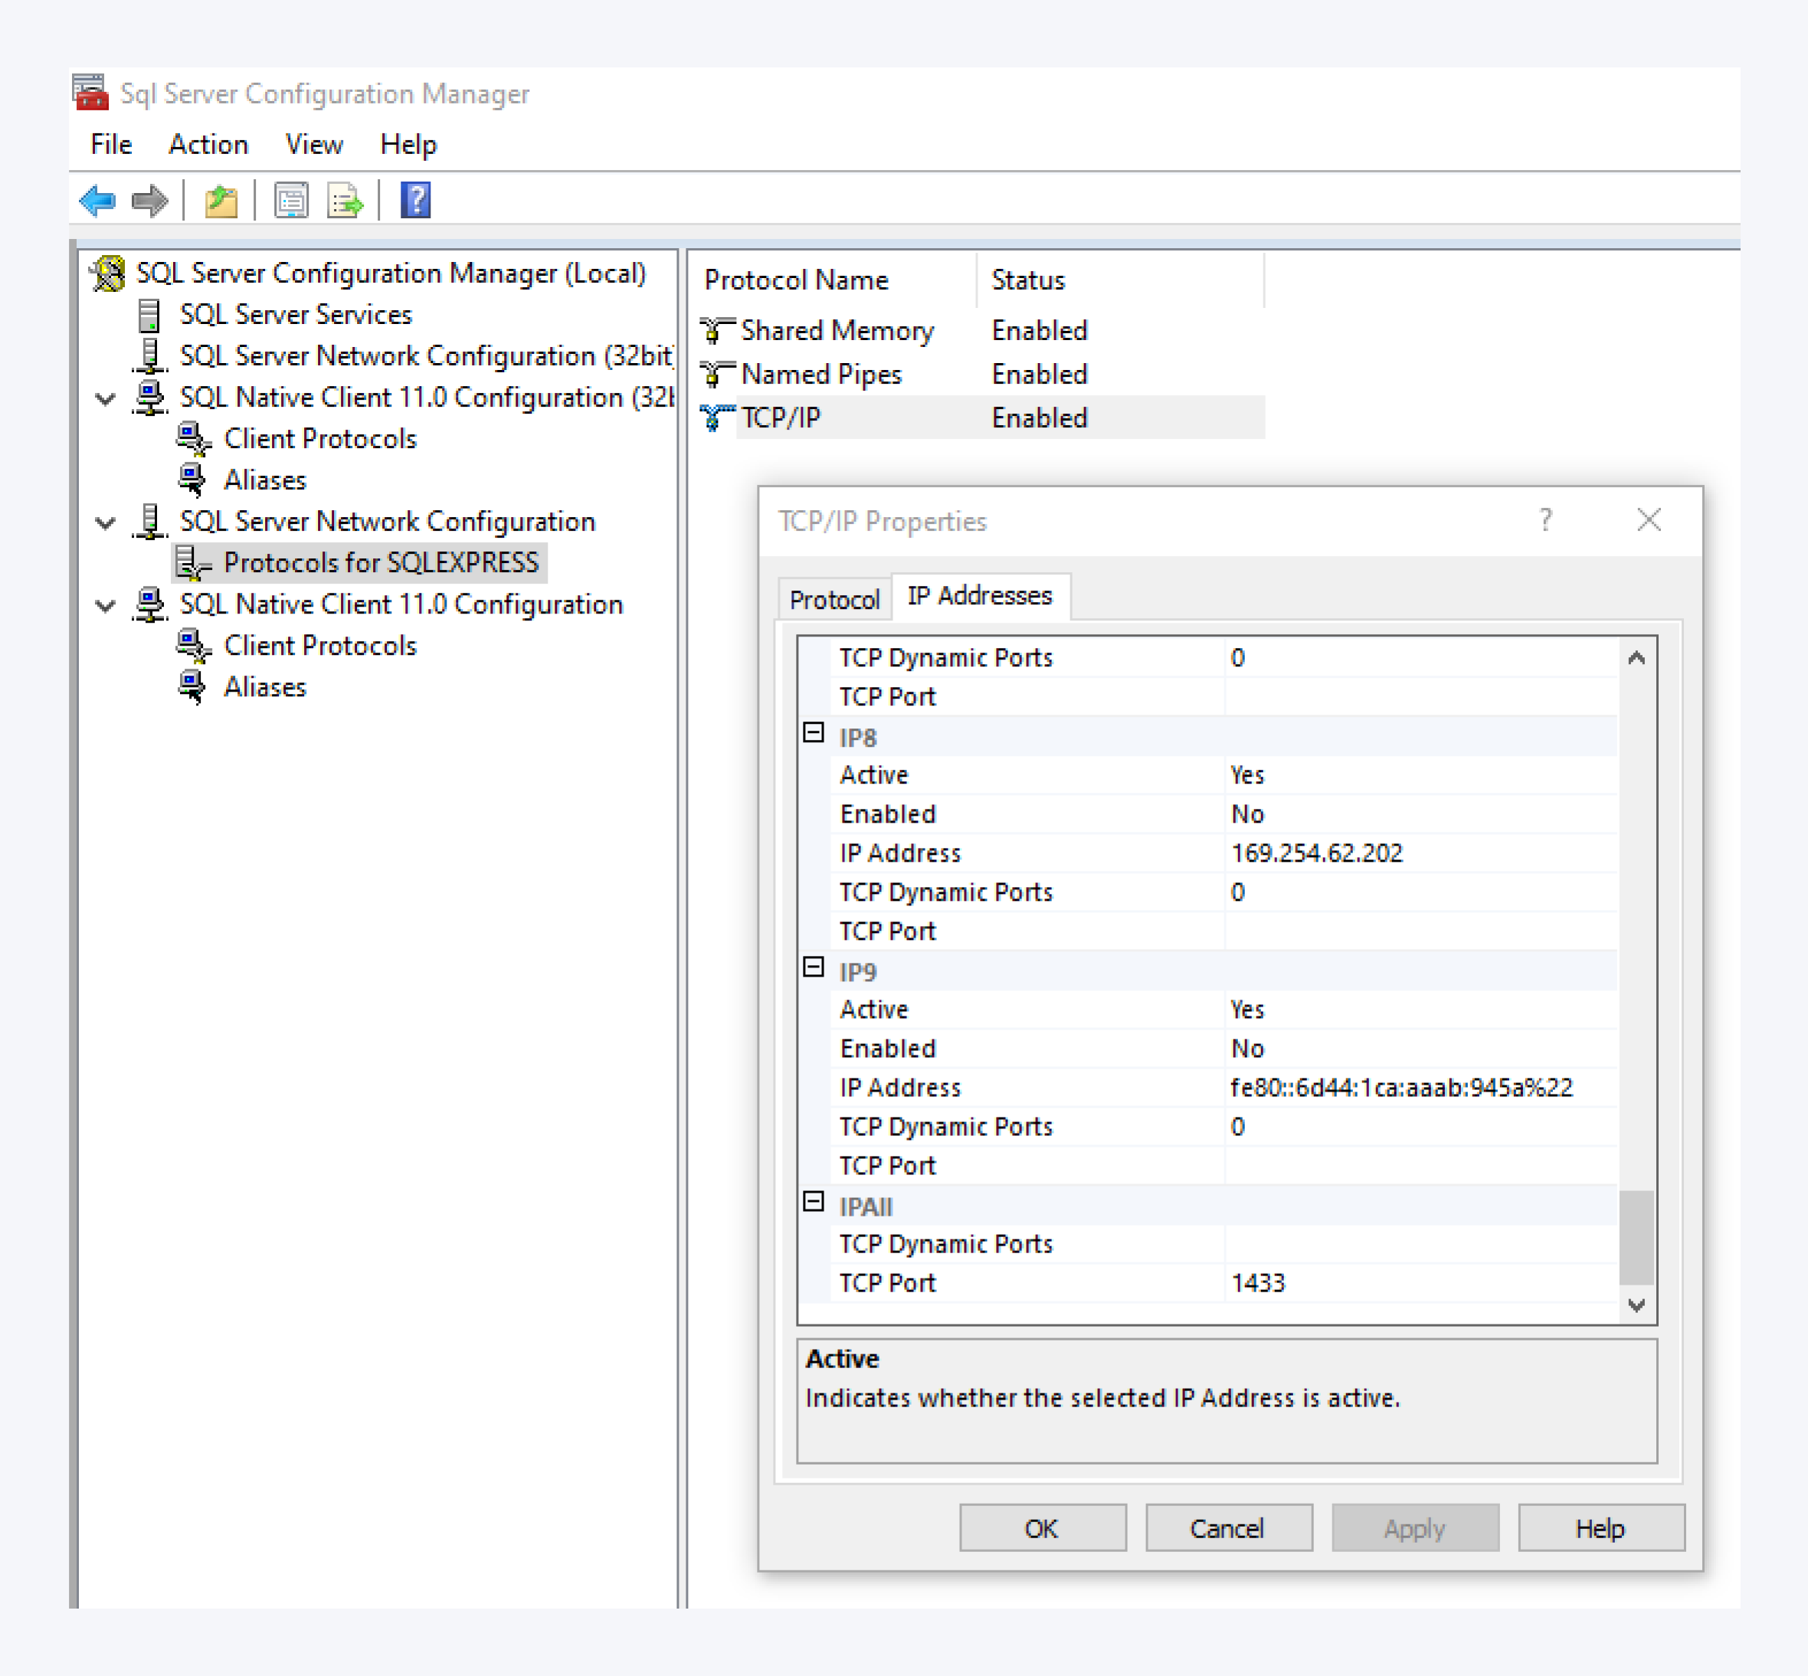Viewport: 1808px width, 1676px height.
Task: Cancel the TCP/IP Properties dialog
Action: tap(1227, 1527)
